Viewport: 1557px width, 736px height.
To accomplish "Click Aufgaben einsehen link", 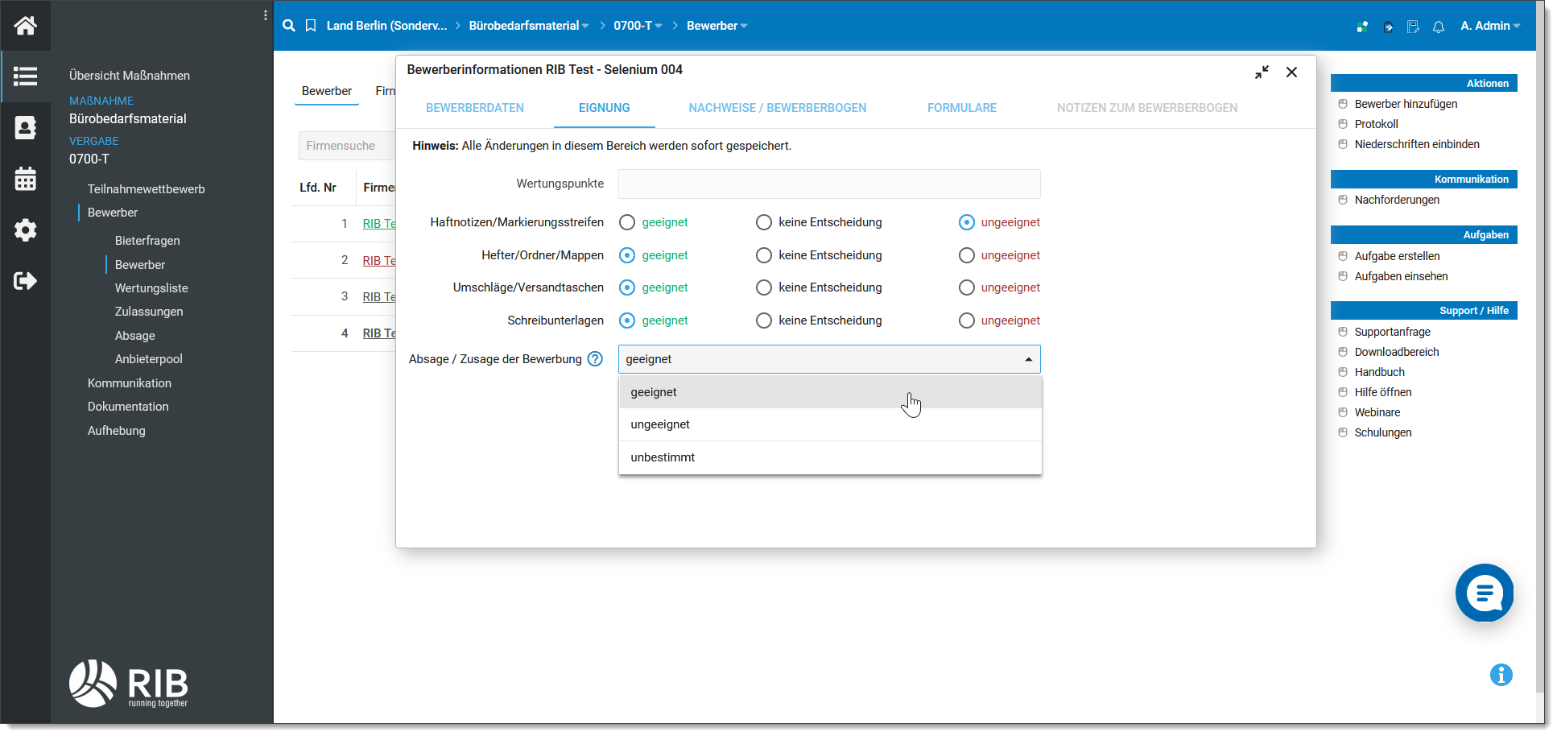I will pos(1401,276).
